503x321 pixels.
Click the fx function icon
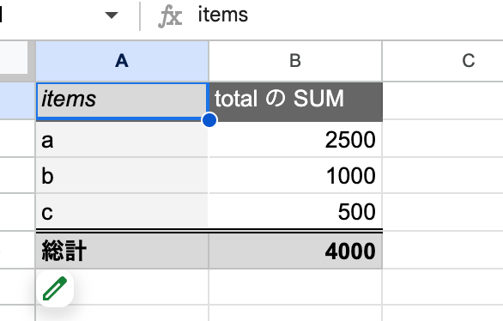(x=170, y=17)
